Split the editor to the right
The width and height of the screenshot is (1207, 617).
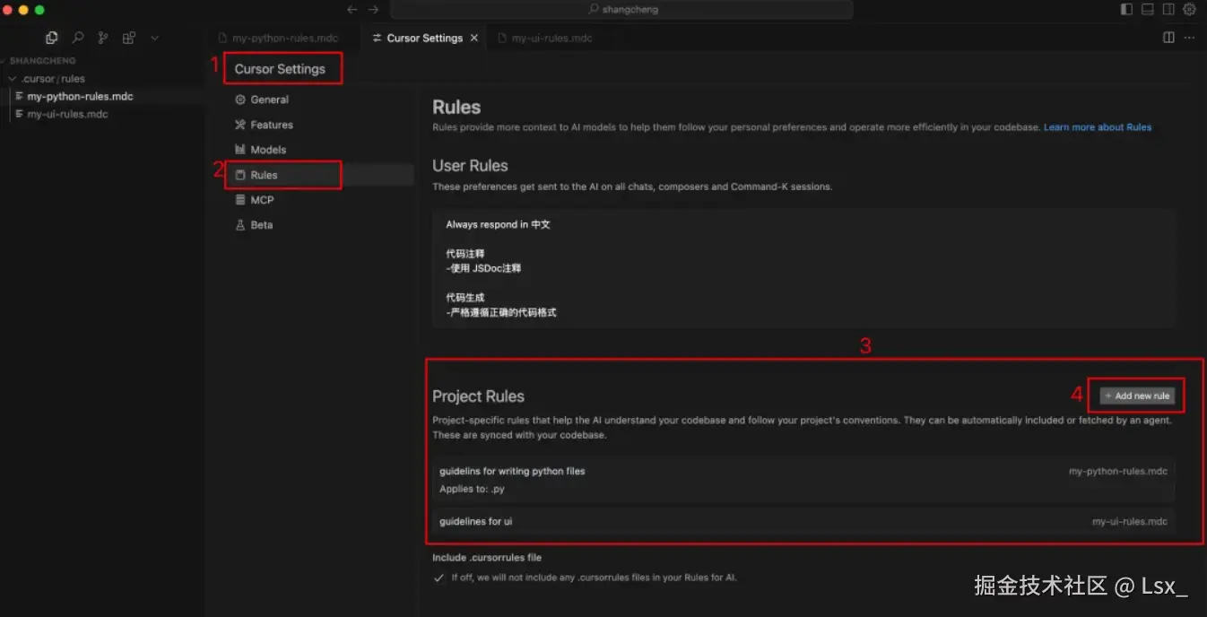click(1168, 38)
